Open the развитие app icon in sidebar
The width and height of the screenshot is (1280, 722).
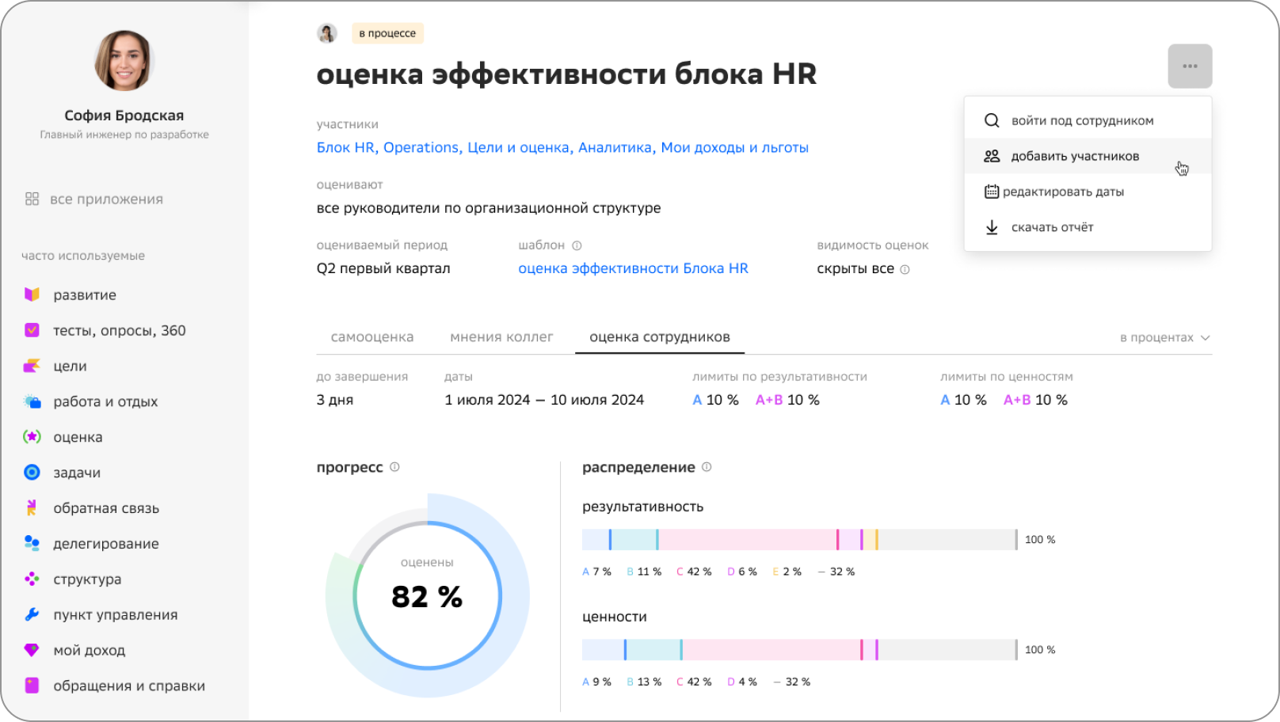click(x=32, y=294)
